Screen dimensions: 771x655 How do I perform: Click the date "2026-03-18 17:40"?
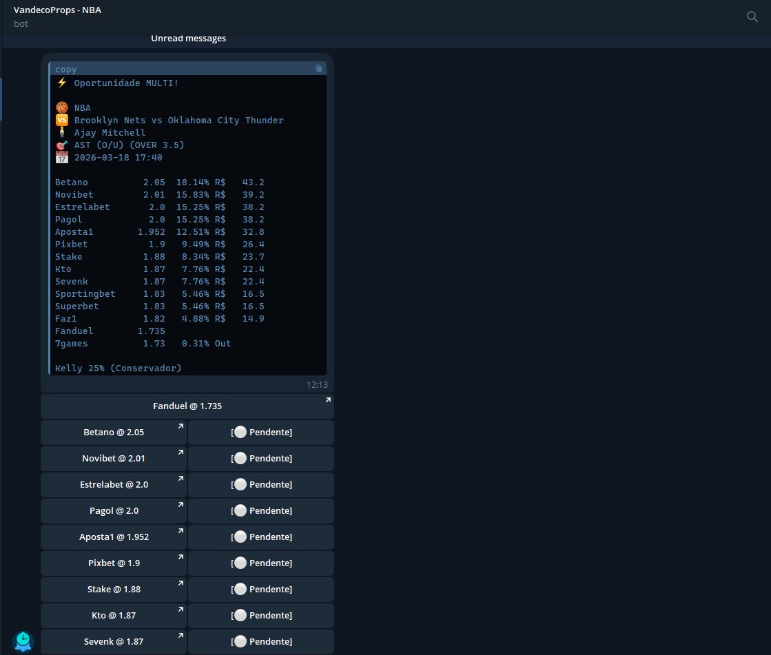(118, 157)
